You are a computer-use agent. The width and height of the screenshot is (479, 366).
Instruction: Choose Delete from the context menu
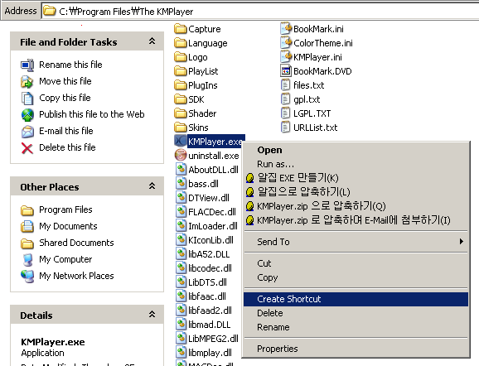click(x=356, y=313)
